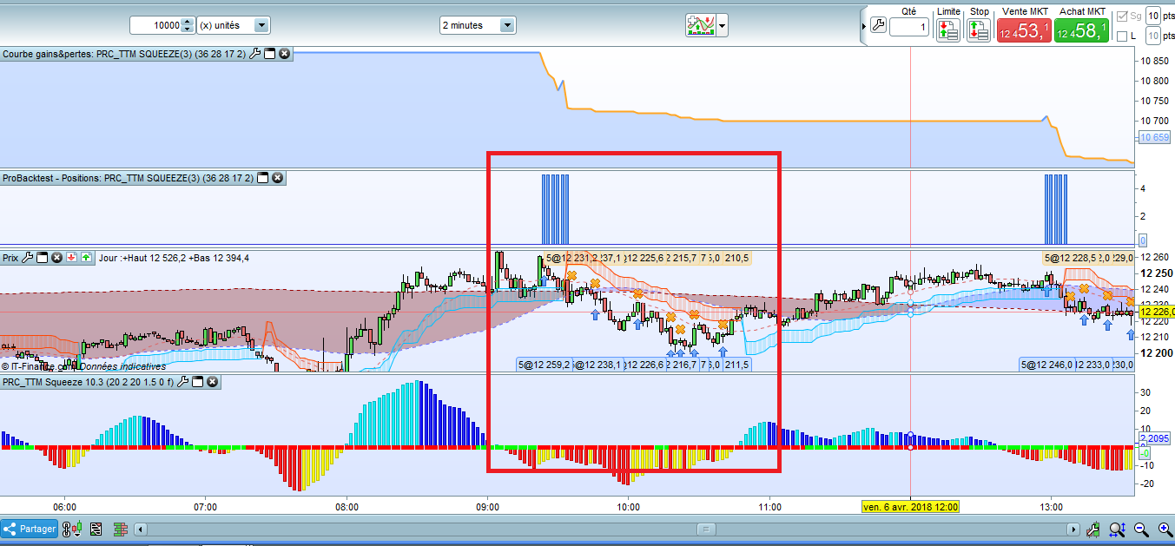The image size is (1175, 546).
Task: Click the magnifier icon with blue arrows
Action: (x=1117, y=529)
